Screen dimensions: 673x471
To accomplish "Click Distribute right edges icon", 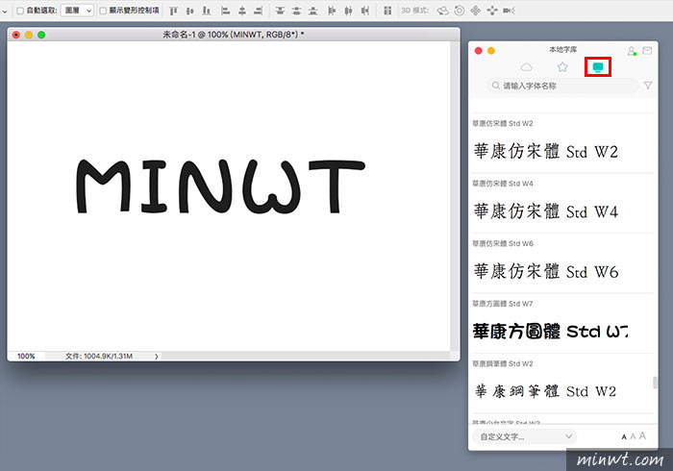I will pyautogui.click(x=364, y=11).
